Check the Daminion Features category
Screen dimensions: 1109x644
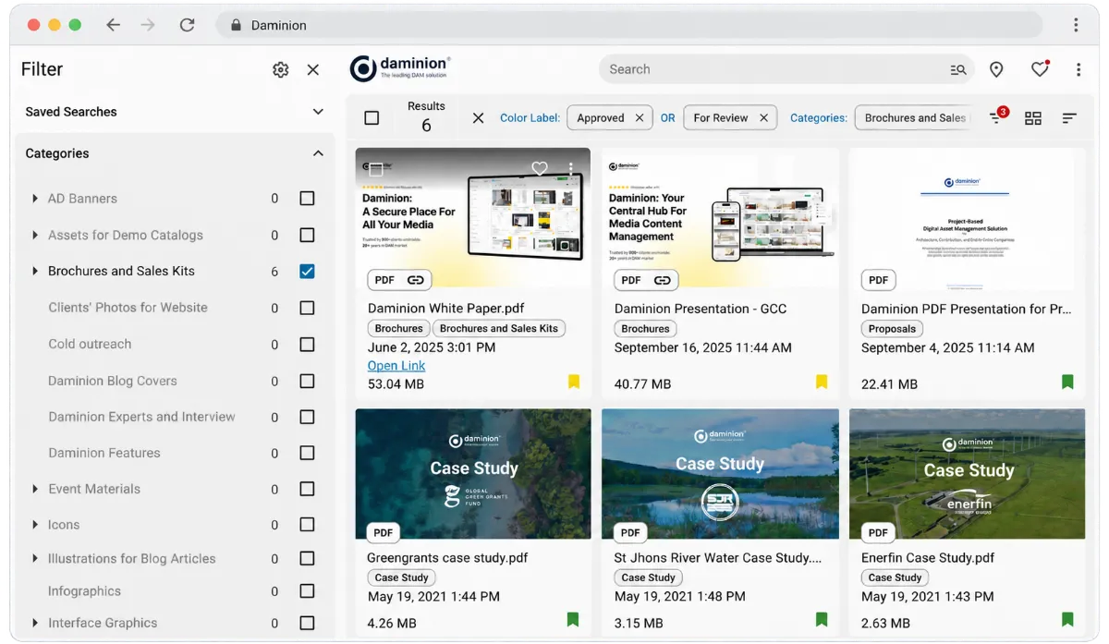[307, 454]
